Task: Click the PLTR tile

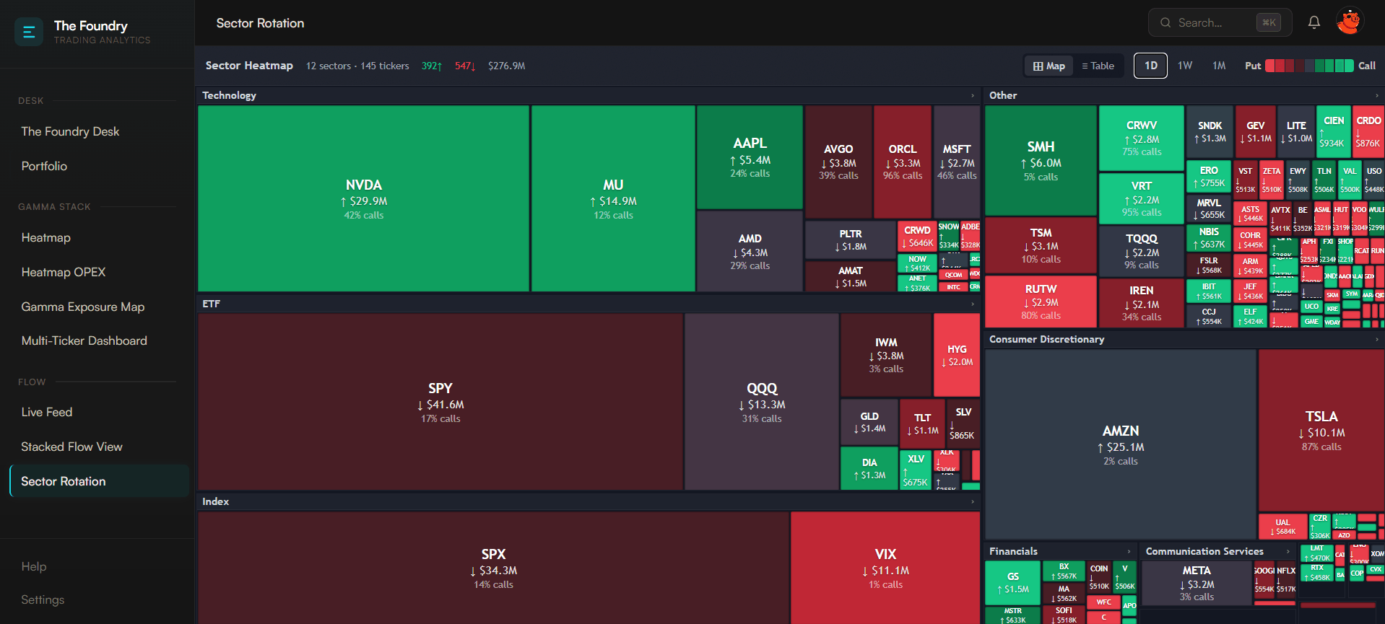Action: click(851, 240)
